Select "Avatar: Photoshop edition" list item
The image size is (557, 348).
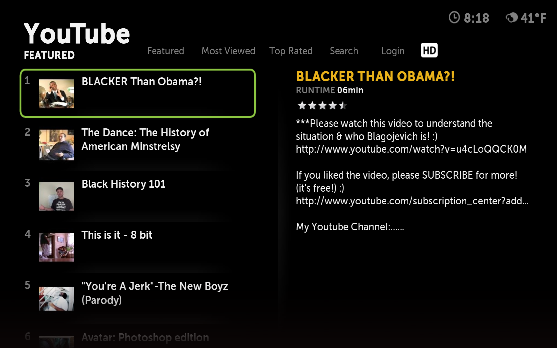coord(145,338)
